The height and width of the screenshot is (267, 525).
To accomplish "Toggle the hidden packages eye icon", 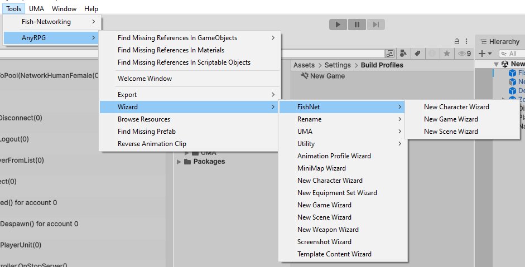I will pyautogui.click(x=464, y=54).
